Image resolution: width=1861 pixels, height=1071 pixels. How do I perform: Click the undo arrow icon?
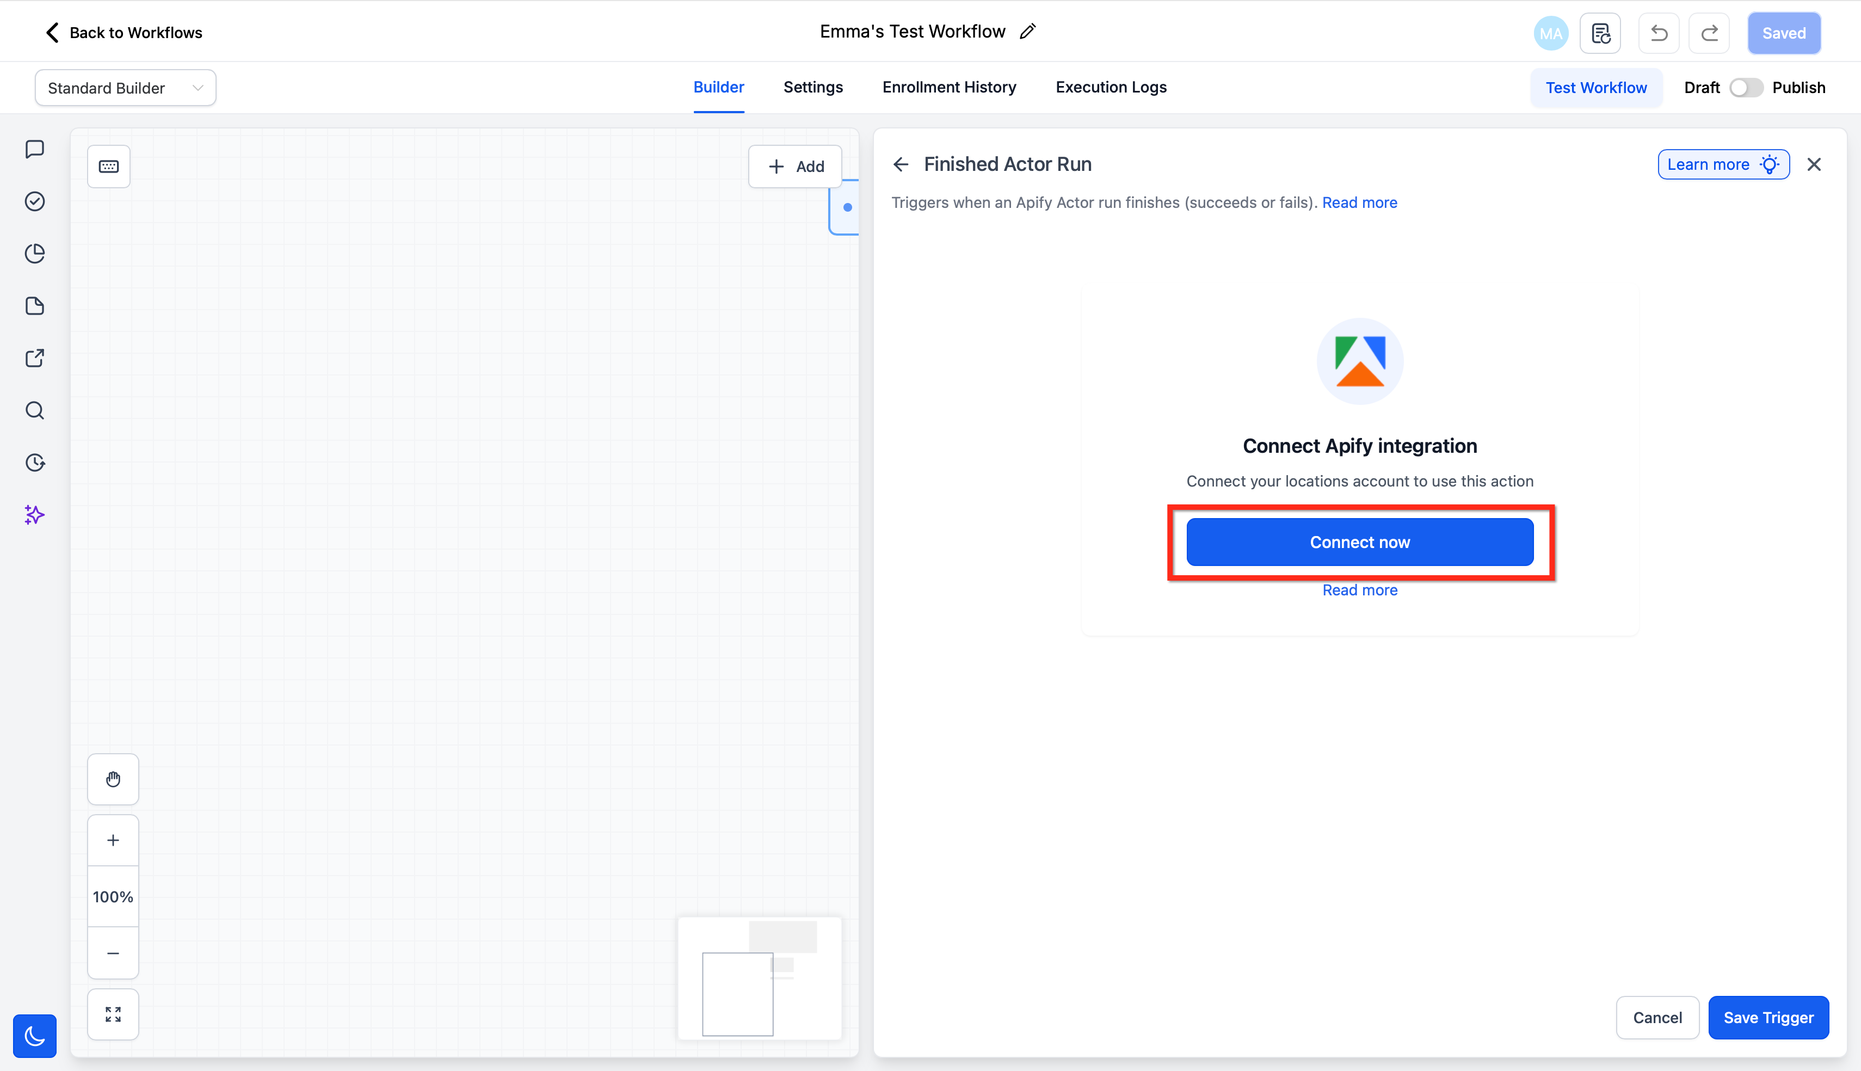[x=1659, y=33]
